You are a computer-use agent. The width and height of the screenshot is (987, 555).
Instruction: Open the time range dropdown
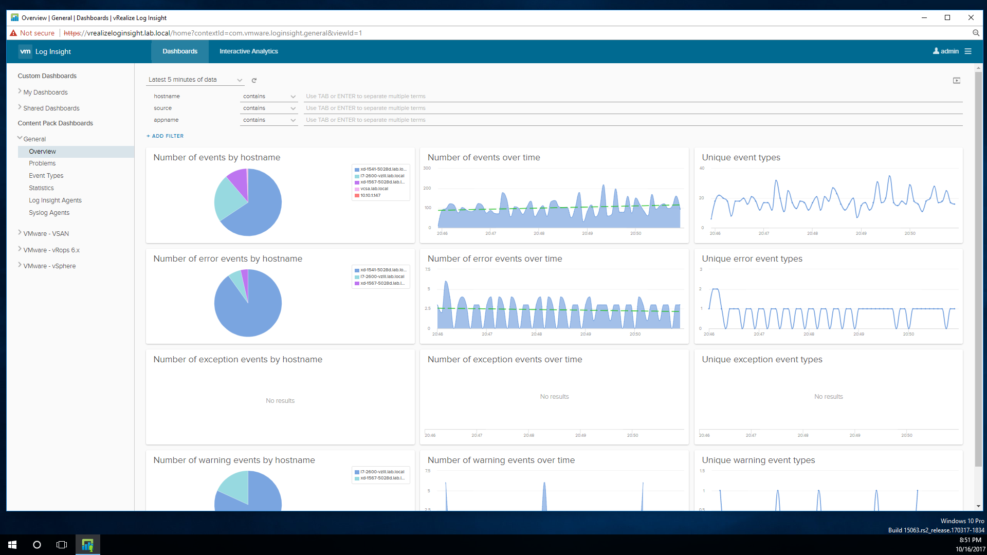click(x=195, y=80)
